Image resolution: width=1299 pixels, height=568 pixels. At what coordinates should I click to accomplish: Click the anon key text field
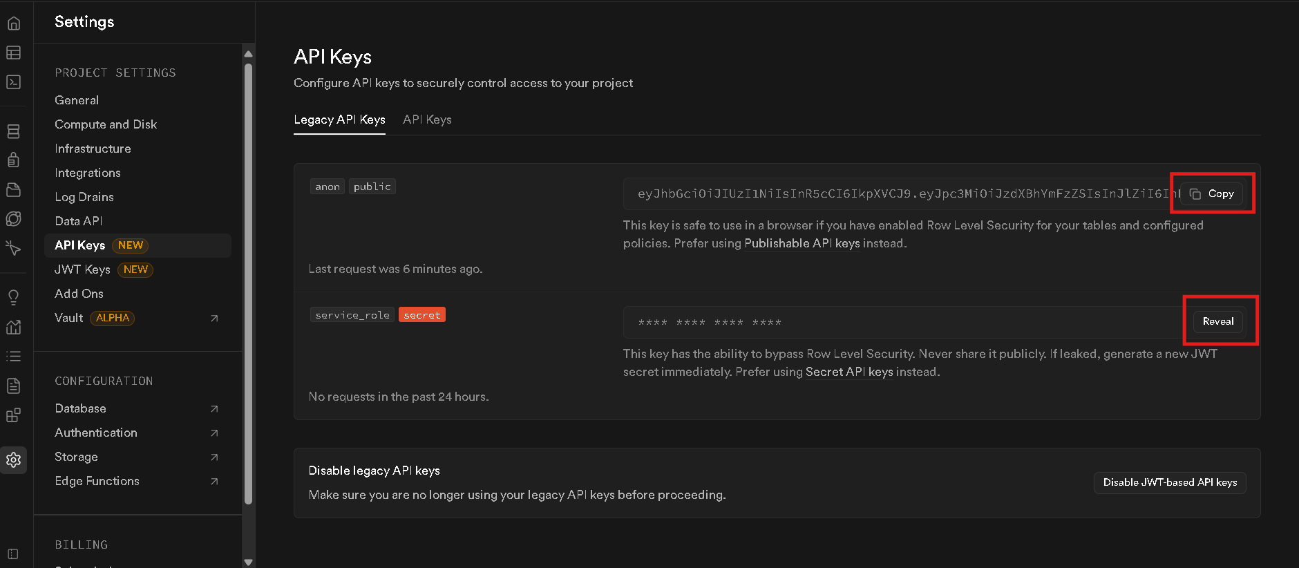coord(898,194)
